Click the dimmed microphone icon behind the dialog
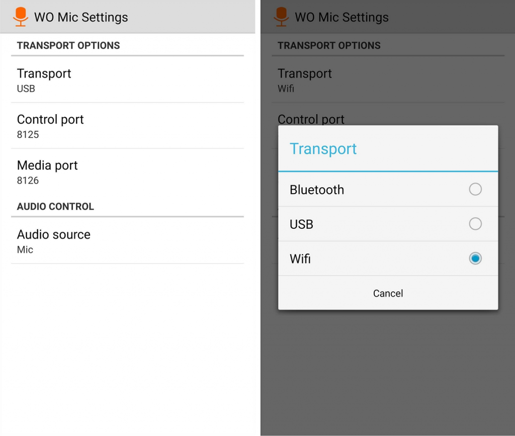 281,17
